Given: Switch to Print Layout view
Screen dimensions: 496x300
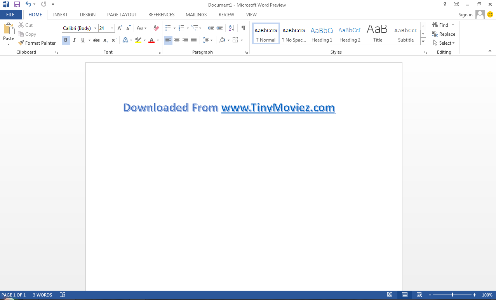Looking at the screenshot, I should (405, 295).
